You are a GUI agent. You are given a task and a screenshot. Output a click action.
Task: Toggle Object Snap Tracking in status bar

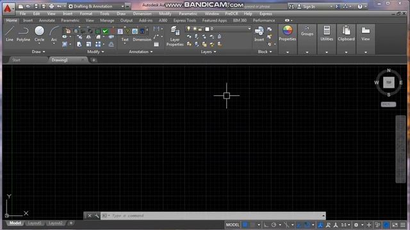tap(299, 225)
